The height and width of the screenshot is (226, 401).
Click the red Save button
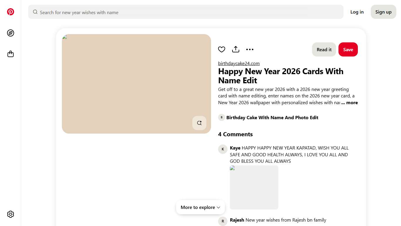(348, 49)
